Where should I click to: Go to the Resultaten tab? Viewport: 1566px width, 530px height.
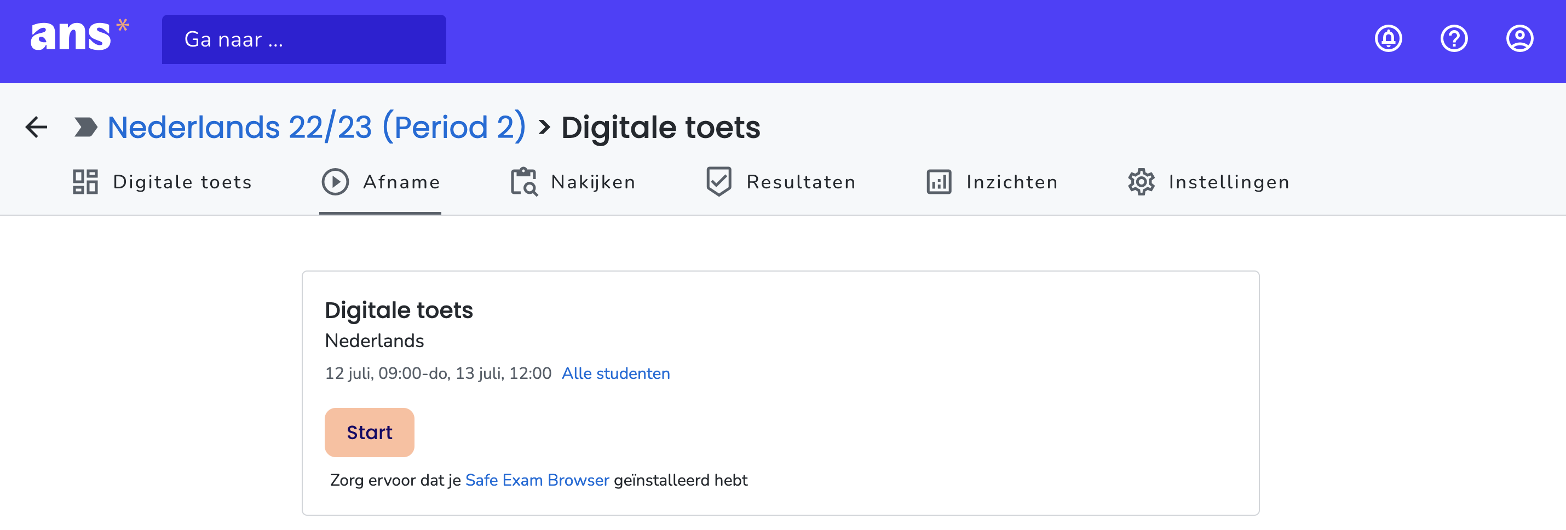[781, 182]
